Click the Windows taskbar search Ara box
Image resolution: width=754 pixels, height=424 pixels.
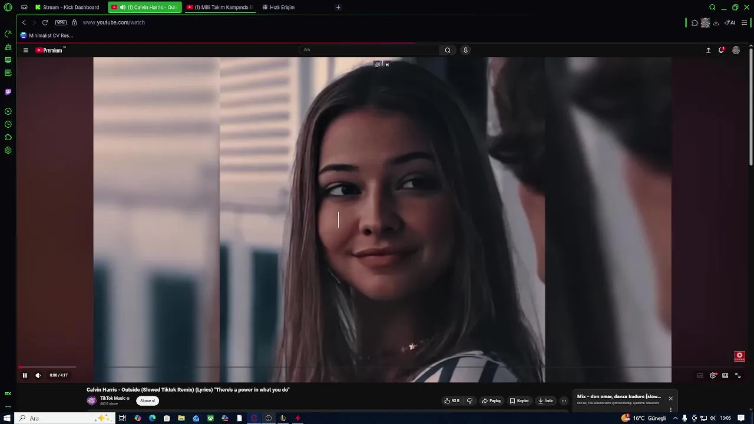click(64, 418)
